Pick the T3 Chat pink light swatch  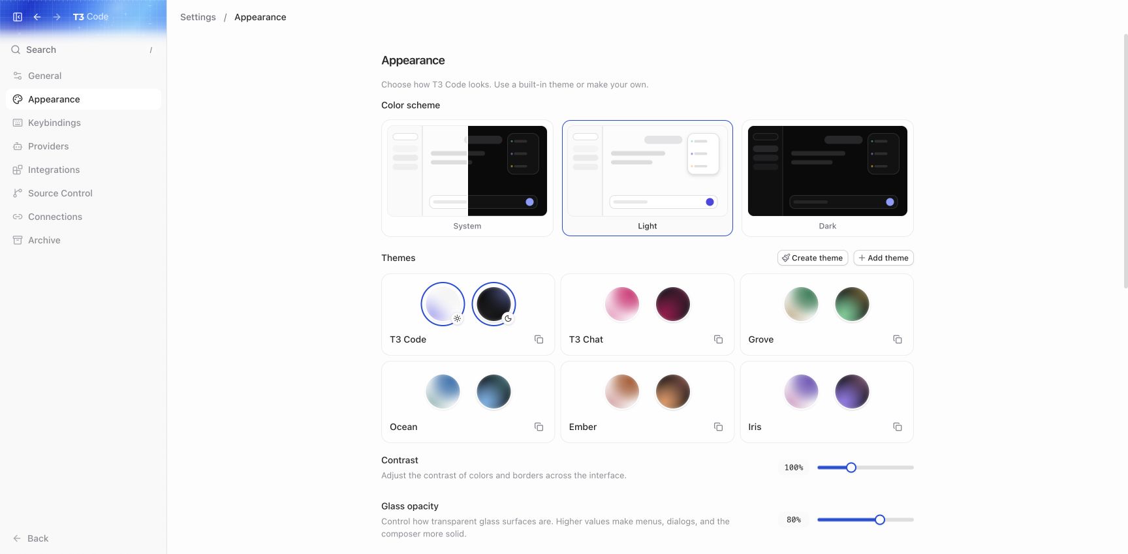coord(622,304)
